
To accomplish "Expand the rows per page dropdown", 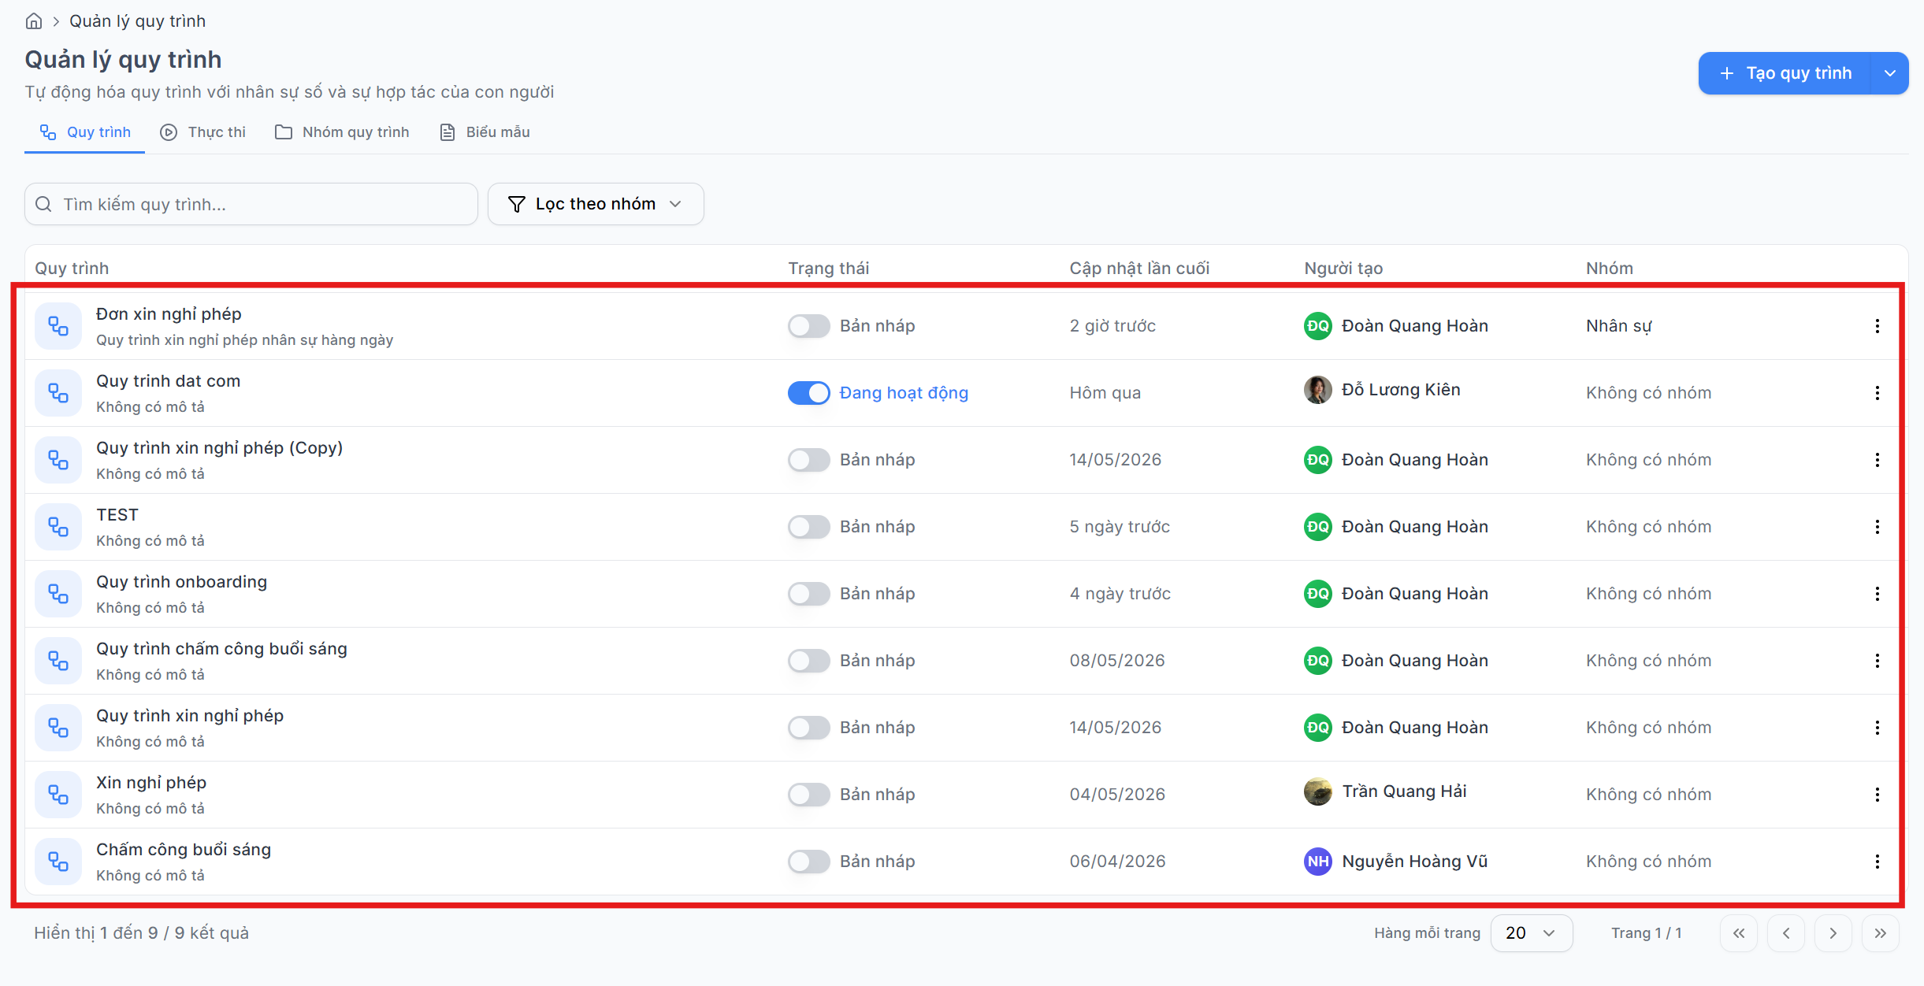I will pyautogui.click(x=1532, y=933).
